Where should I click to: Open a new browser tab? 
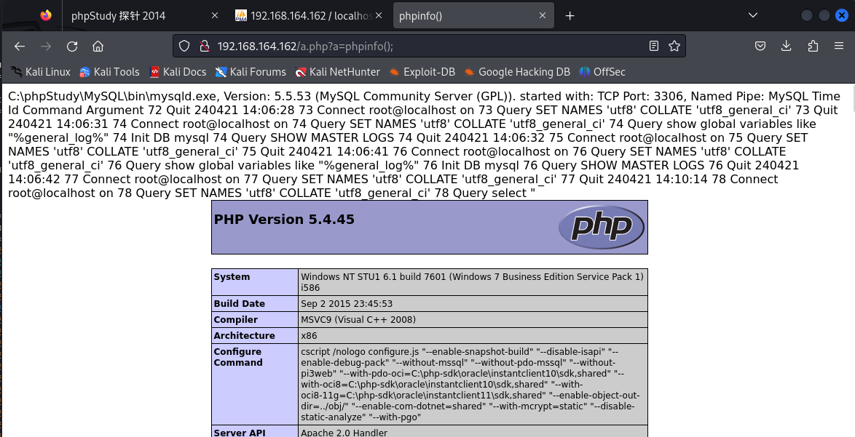point(570,16)
